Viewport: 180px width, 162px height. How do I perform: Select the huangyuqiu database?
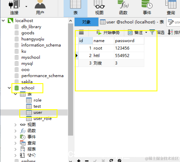[33, 39]
